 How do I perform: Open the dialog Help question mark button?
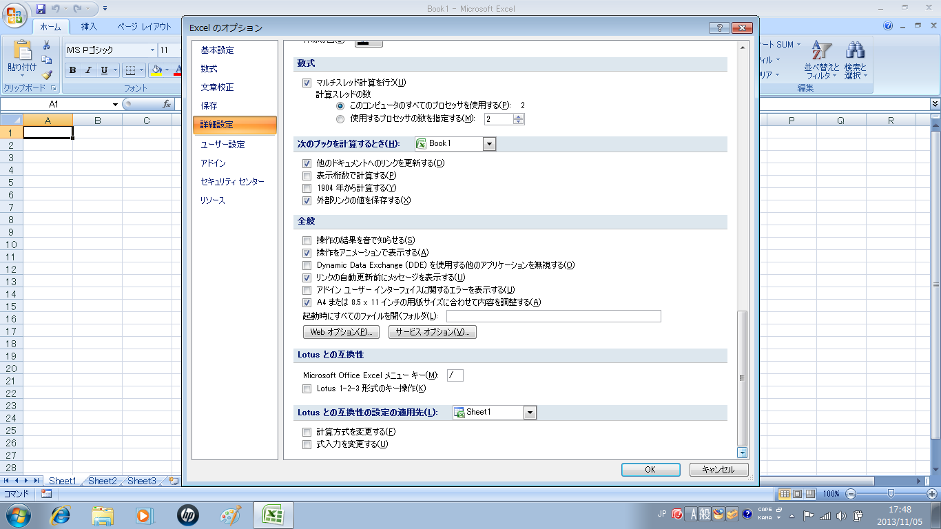[718, 28]
